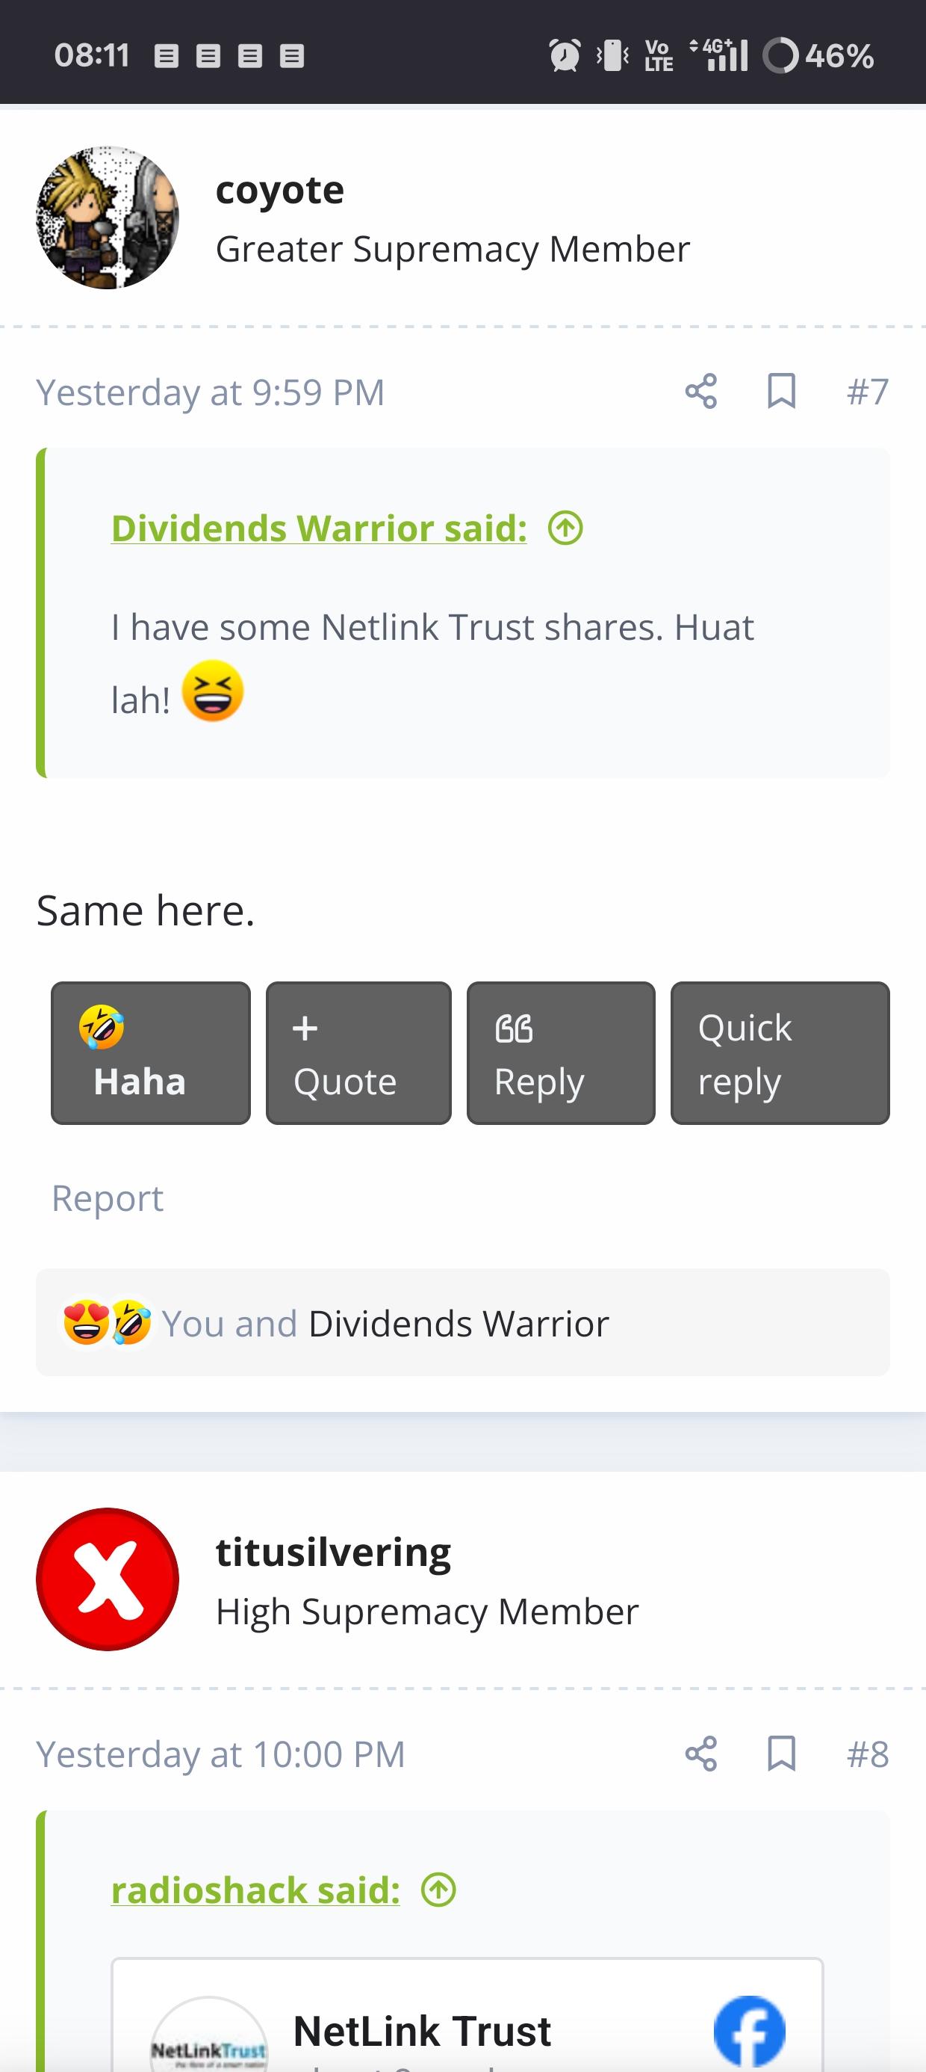Add coyote's post to multi-quote
This screenshot has height=2072, width=926.
pyautogui.click(x=358, y=1053)
